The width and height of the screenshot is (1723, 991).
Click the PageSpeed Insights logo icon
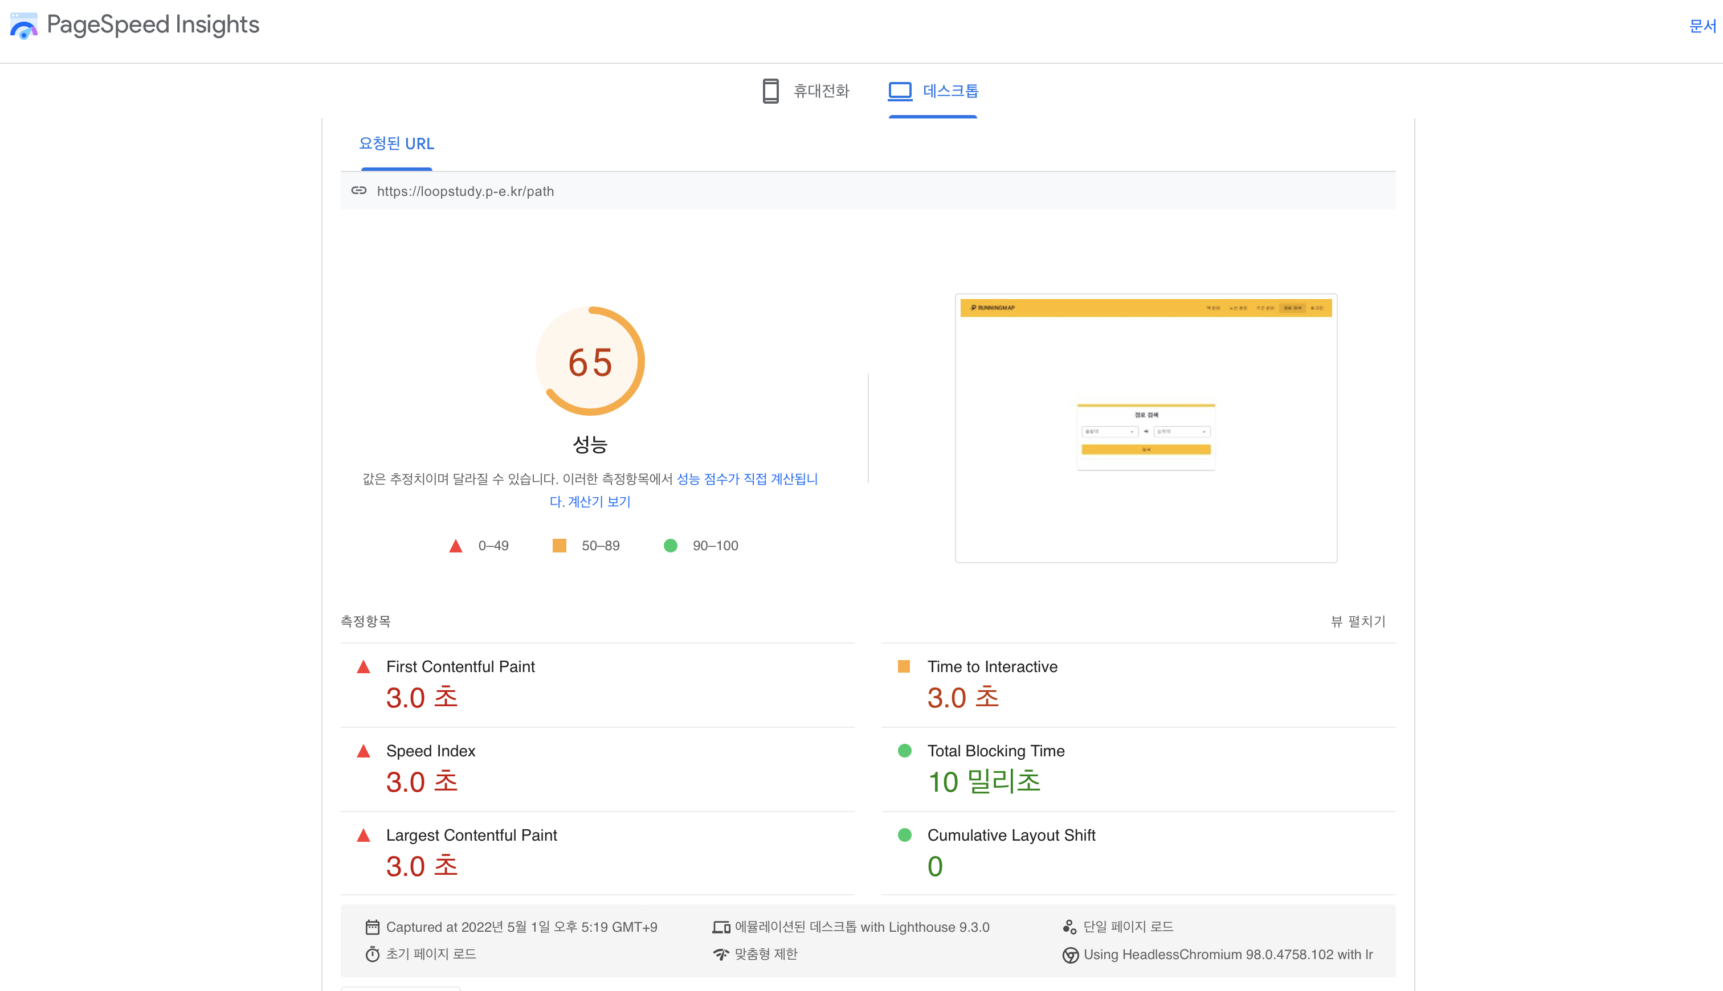[x=24, y=26]
